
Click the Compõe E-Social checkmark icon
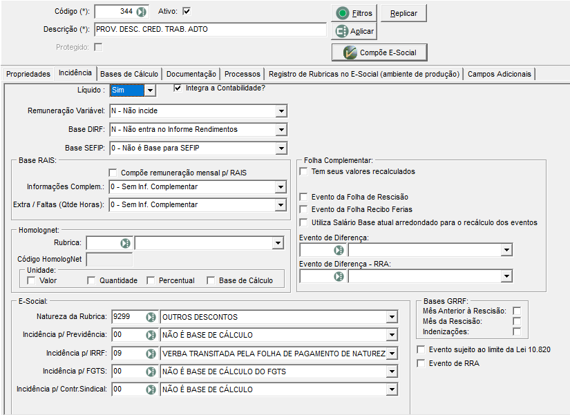[x=350, y=52]
